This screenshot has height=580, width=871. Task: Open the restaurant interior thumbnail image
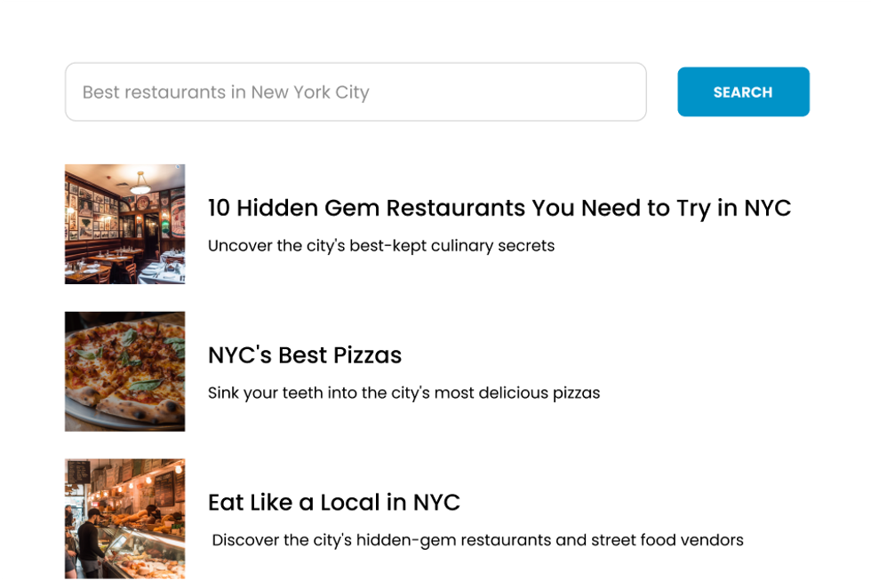tap(124, 224)
